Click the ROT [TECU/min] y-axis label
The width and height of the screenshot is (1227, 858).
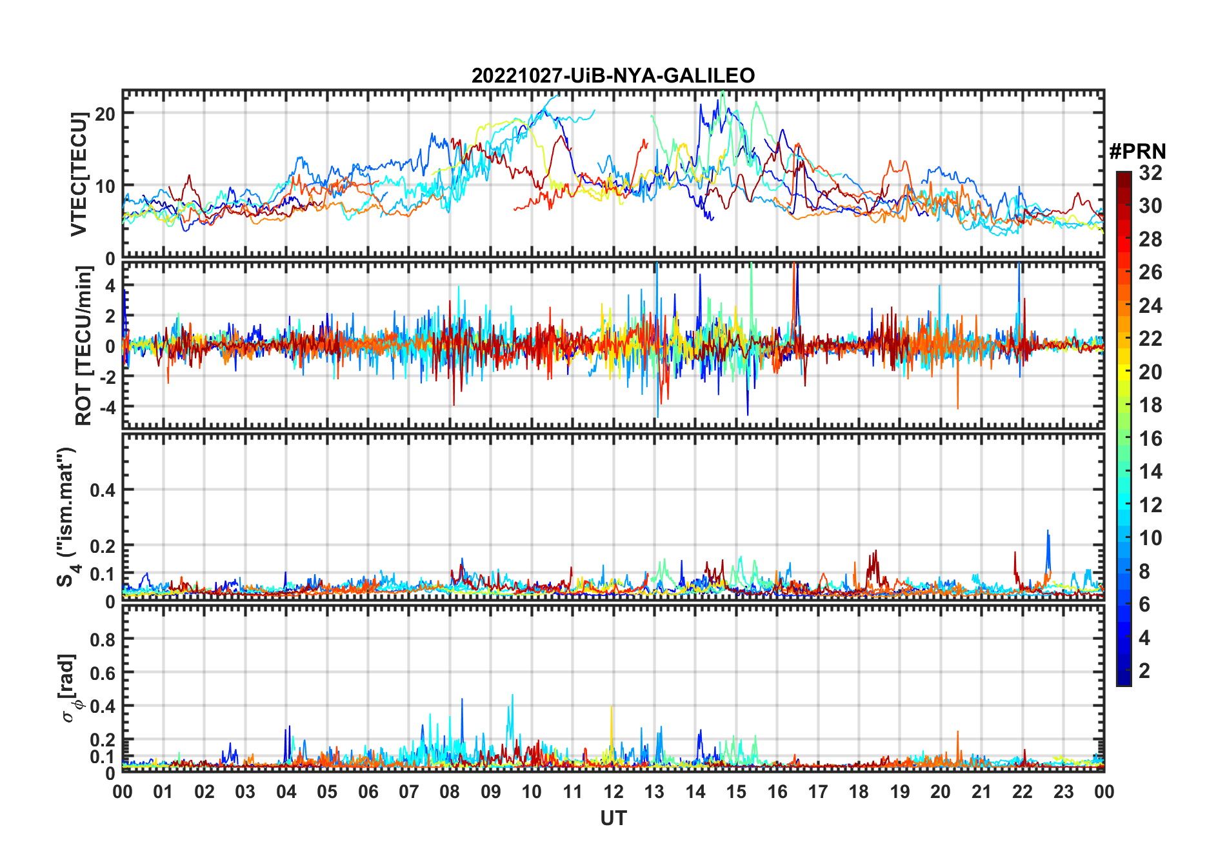[84, 346]
